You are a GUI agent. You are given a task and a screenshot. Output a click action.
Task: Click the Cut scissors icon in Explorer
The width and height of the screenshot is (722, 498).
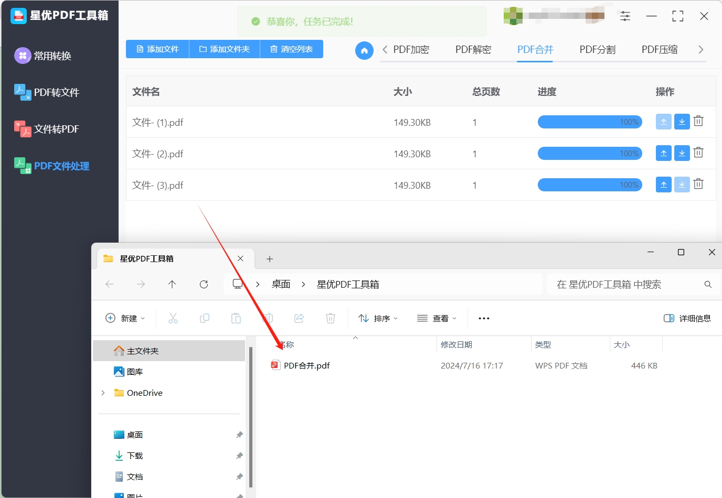[x=173, y=318]
